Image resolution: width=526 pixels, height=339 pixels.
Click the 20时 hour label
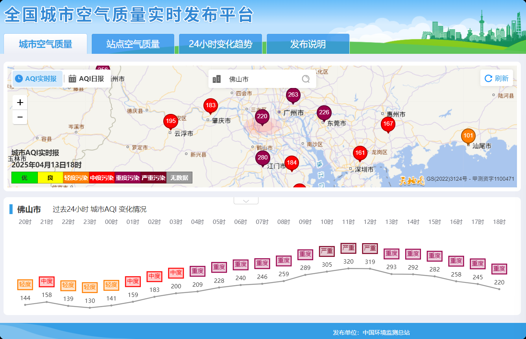click(x=25, y=222)
